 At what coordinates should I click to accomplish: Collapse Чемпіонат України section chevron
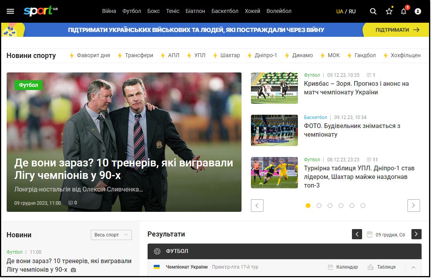(x=413, y=267)
